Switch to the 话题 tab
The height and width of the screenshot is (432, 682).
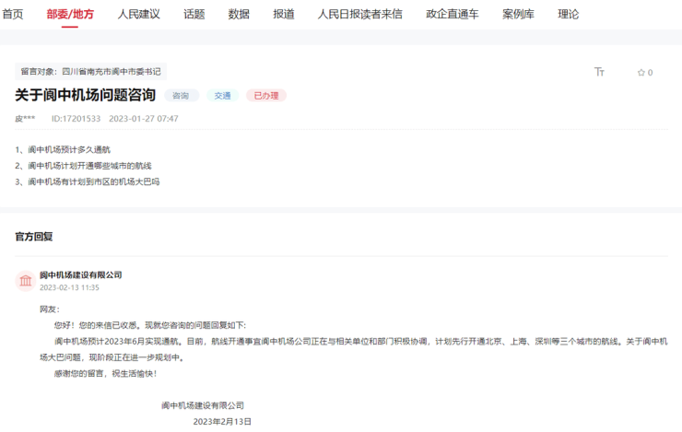tap(194, 14)
